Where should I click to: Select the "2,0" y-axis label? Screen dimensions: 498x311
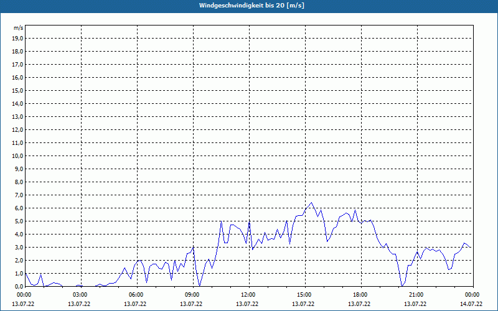tap(19, 260)
